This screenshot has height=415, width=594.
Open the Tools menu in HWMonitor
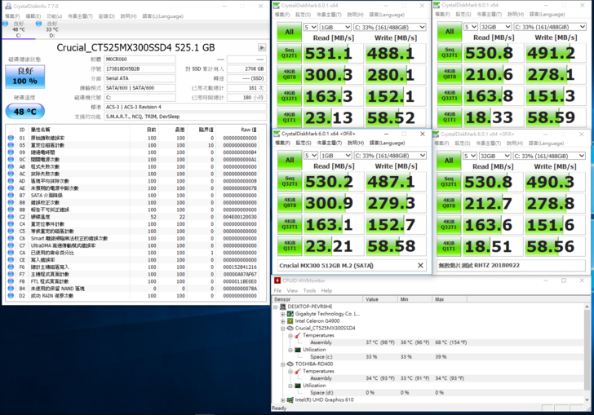pyautogui.click(x=309, y=290)
